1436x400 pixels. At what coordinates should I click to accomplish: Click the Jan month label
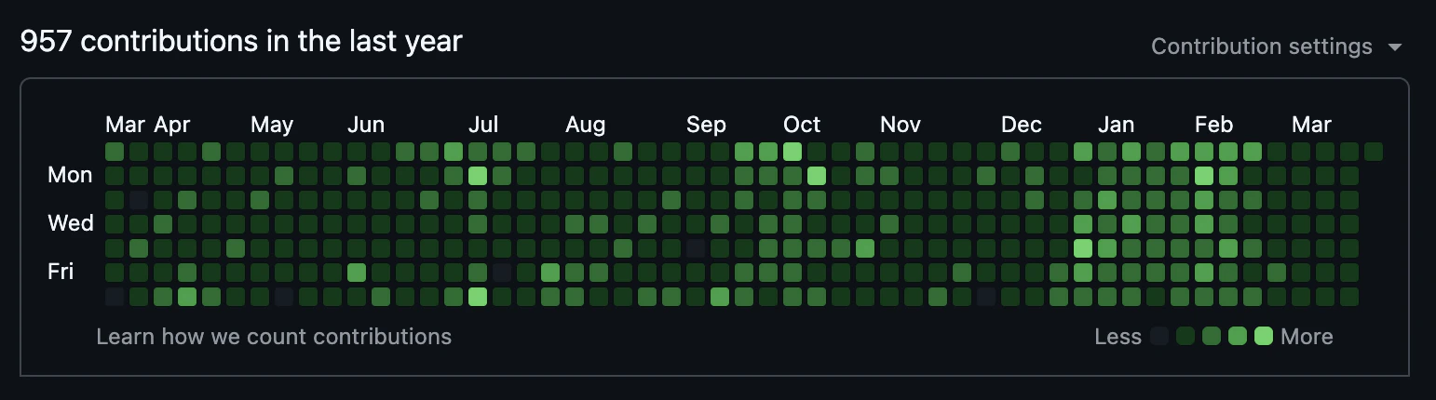(x=1116, y=125)
